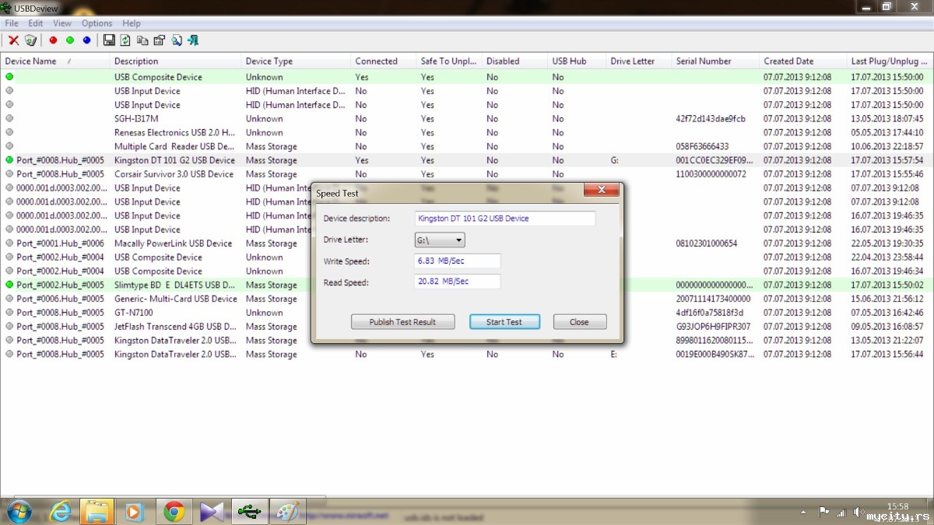Sort by Device Type column header
Viewport: 934px width, 525px height.
coord(296,61)
